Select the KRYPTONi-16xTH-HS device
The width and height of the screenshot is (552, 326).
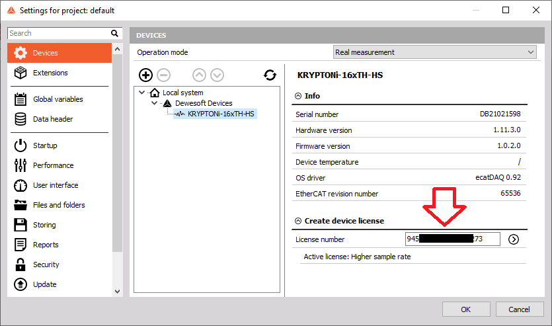point(221,114)
